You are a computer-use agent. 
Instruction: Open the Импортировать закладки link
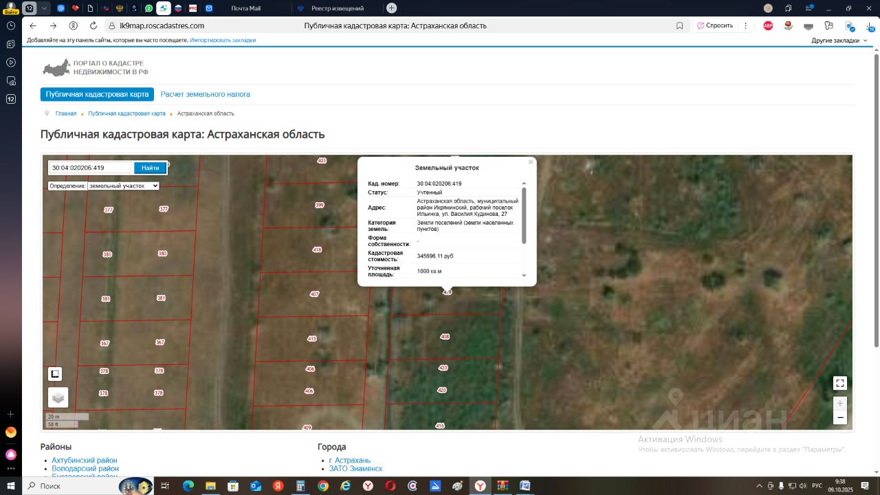[223, 41]
